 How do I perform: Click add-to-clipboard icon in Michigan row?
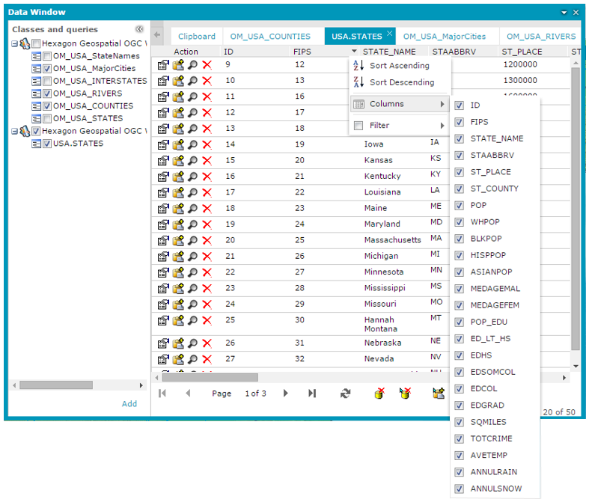pyautogui.click(x=178, y=256)
